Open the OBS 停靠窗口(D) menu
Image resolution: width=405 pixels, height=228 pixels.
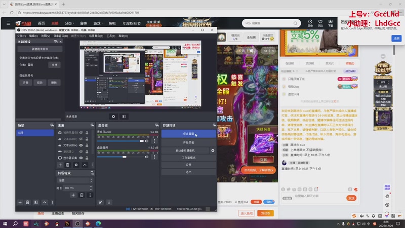(61, 36)
